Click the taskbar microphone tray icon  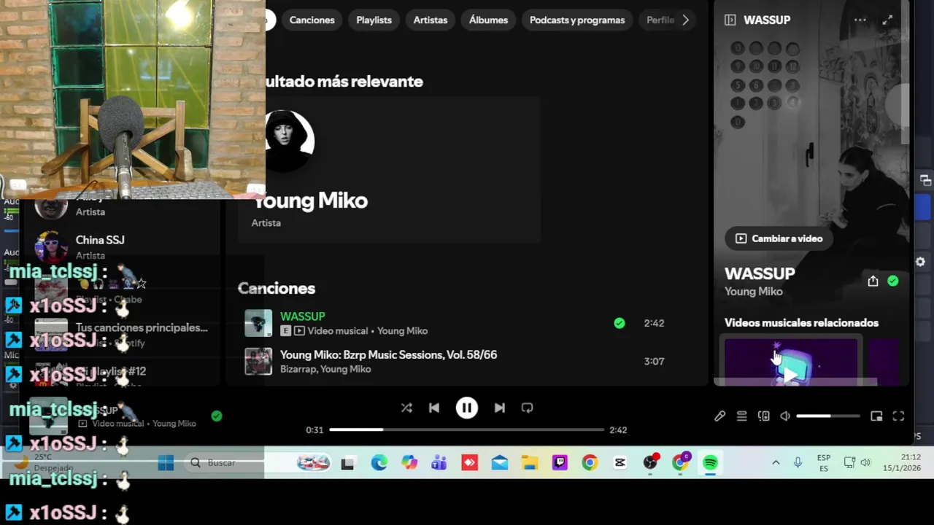tap(798, 462)
